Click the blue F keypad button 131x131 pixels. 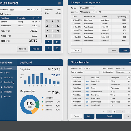[x=57, y=42]
